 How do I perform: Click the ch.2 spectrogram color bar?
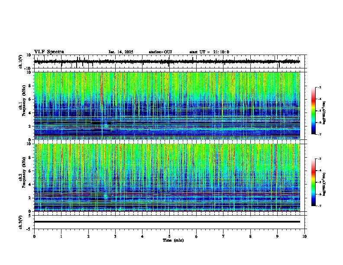(313, 182)
